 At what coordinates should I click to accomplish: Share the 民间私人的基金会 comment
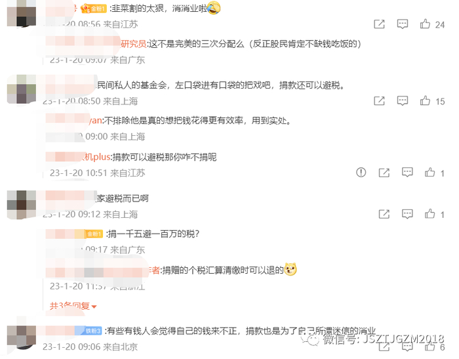coord(380,101)
